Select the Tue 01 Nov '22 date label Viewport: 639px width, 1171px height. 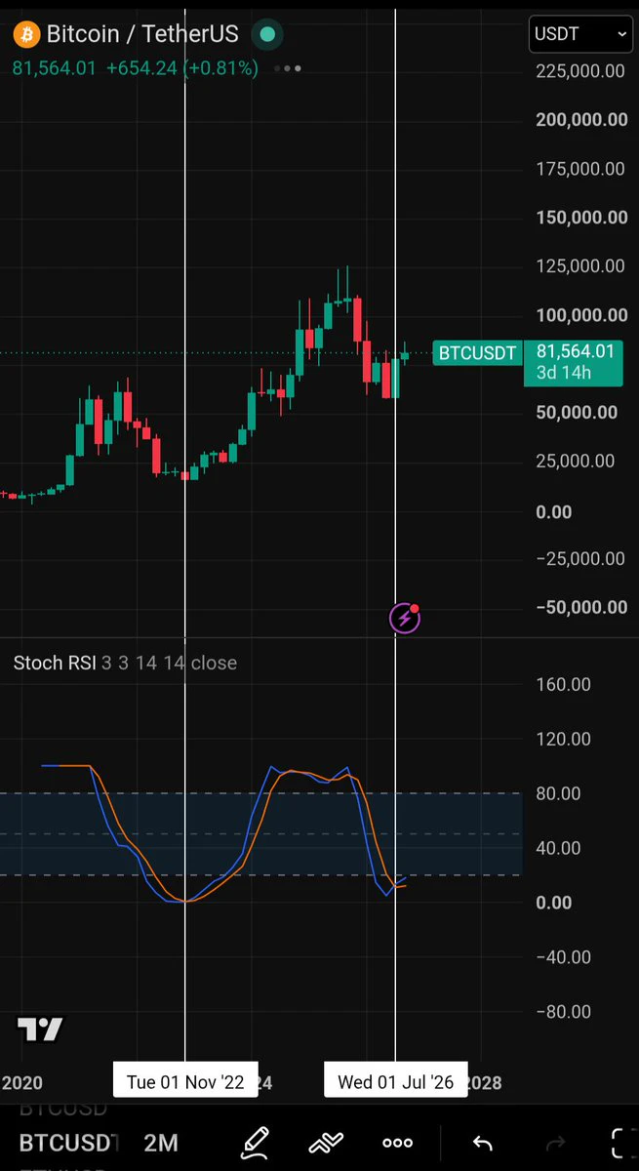coord(185,1081)
